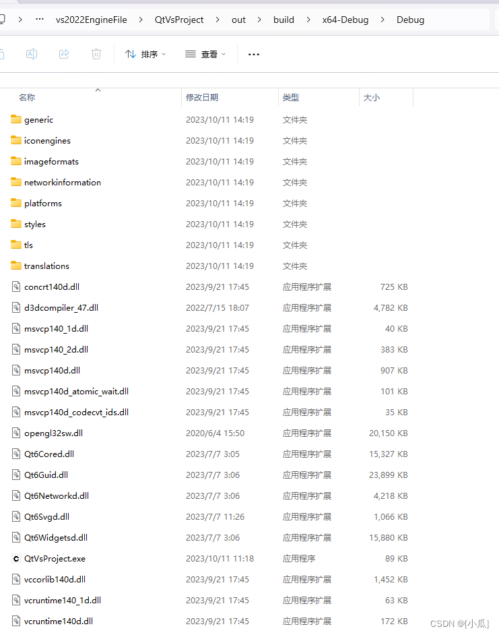
Task: Select the tls folder icon
Action: point(16,245)
